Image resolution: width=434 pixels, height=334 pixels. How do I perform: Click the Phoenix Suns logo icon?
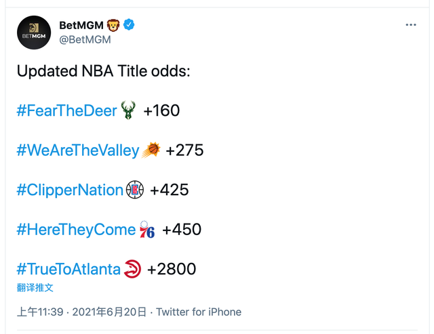click(151, 150)
